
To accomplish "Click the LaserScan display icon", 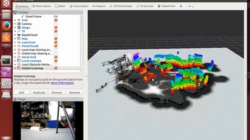I will pos(19,42).
